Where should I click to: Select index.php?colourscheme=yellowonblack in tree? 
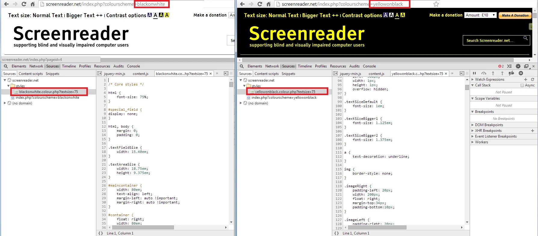coord(284,98)
